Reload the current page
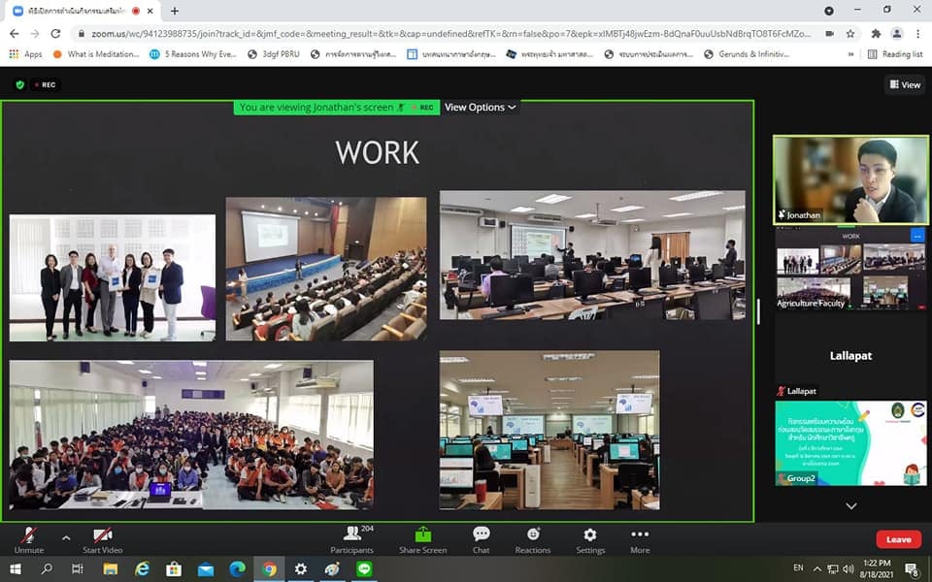The image size is (932, 582). [x=55, y=34]
